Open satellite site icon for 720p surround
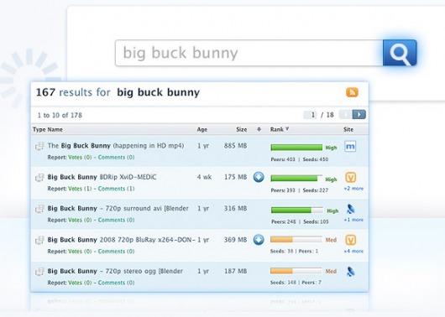Viewport: 445px width, 317px height. coord(350,210)
